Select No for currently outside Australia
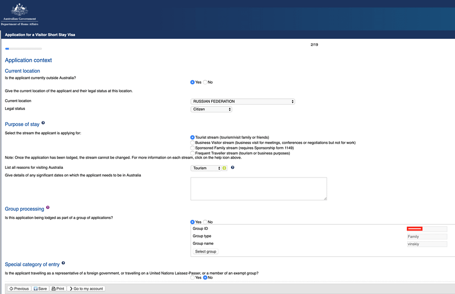 tap(205, 82)
